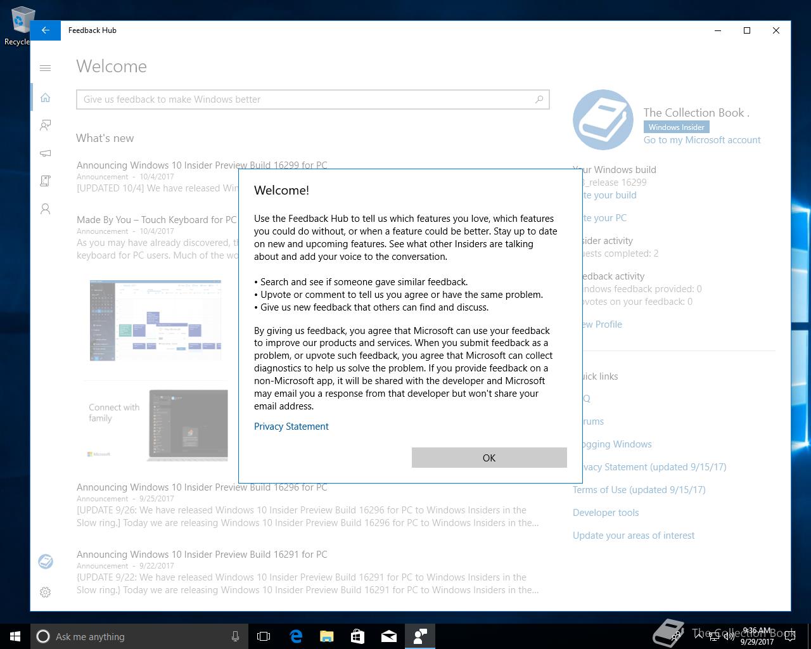Click the feedback search box
Viewport: 811px width, 649px height.
point(313,100)
